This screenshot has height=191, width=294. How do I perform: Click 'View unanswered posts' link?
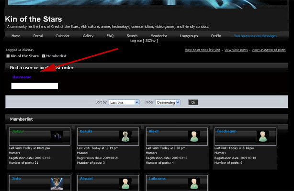click(x=269, y=50)
